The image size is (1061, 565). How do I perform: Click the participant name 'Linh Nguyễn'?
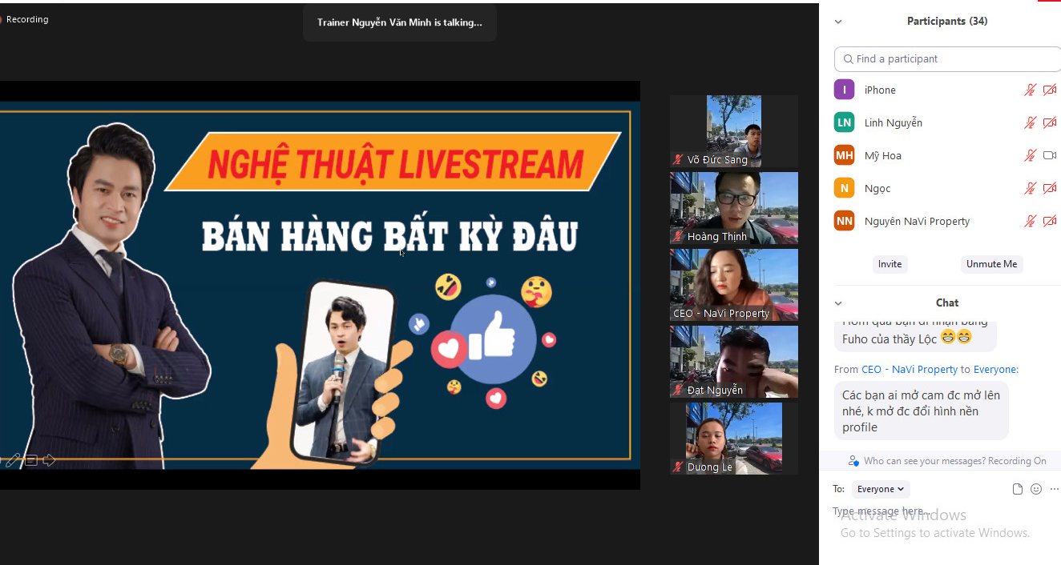coord(894,122)
